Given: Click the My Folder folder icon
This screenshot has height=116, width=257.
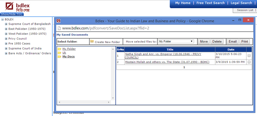Looking at the screenshot, I should [x=59, y=49].
